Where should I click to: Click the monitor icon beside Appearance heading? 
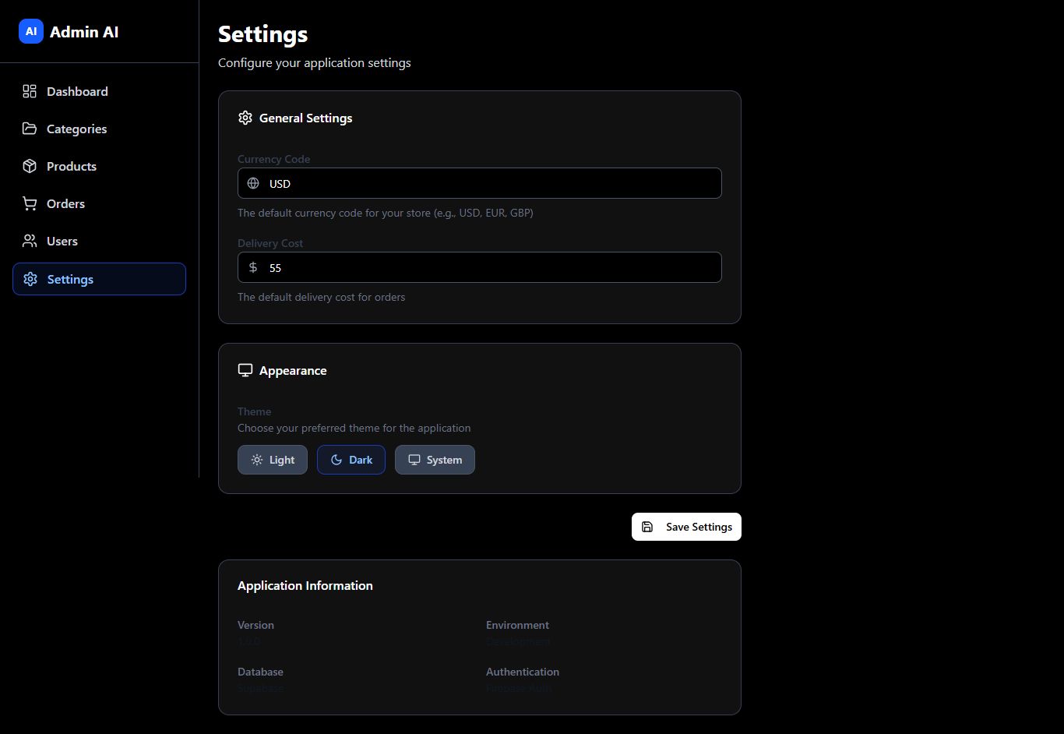click(x=245, y=370)
